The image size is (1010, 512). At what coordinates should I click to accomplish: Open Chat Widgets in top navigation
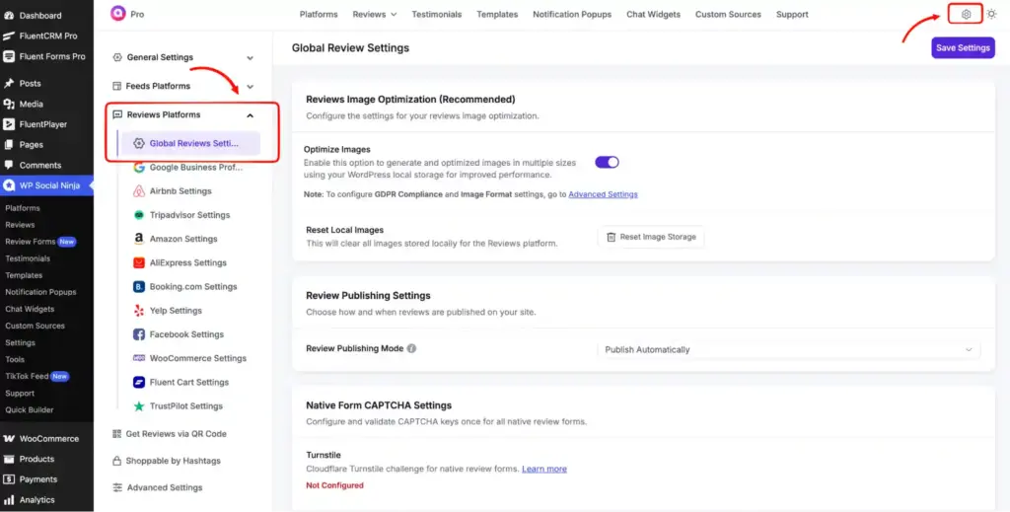coord(653,14)
